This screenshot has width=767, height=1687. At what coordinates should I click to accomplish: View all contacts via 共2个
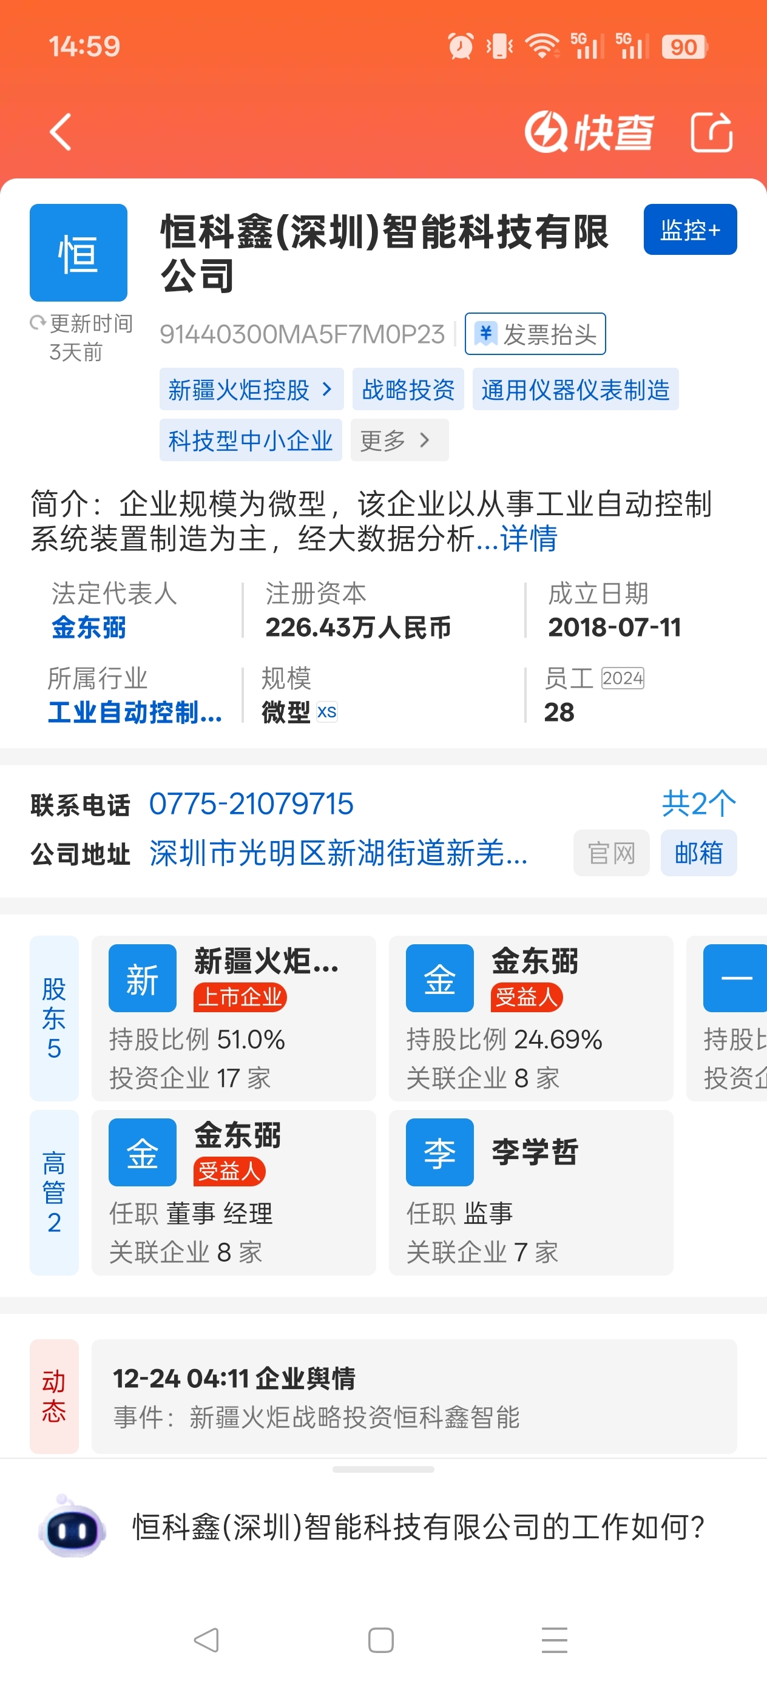click(699, 803)
